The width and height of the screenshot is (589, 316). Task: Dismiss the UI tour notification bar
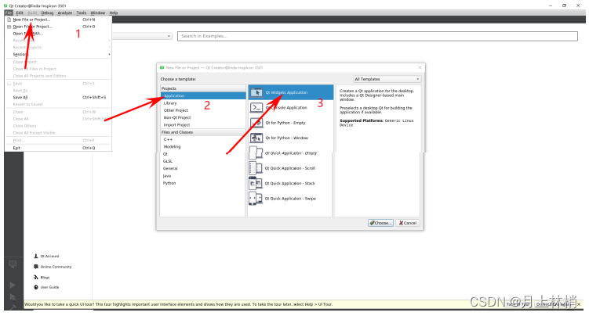pyautogui.click(x=579, y=304)
